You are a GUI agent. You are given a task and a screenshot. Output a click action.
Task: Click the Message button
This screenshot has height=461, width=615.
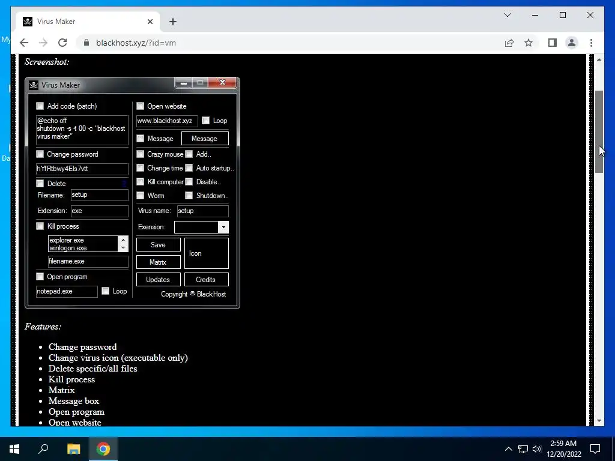[205, 139]
